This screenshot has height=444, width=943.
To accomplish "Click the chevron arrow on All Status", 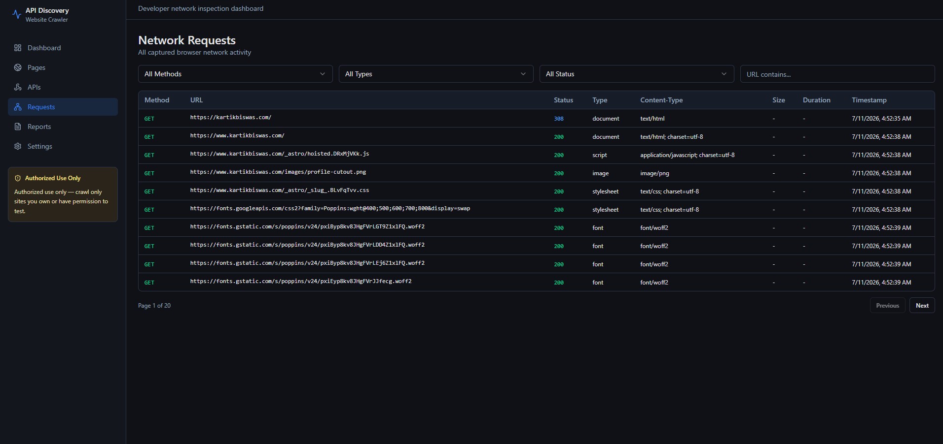I will point(724,74).
